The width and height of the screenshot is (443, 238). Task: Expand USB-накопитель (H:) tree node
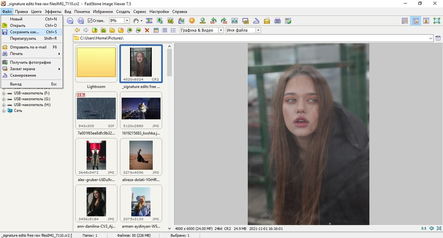3,105
